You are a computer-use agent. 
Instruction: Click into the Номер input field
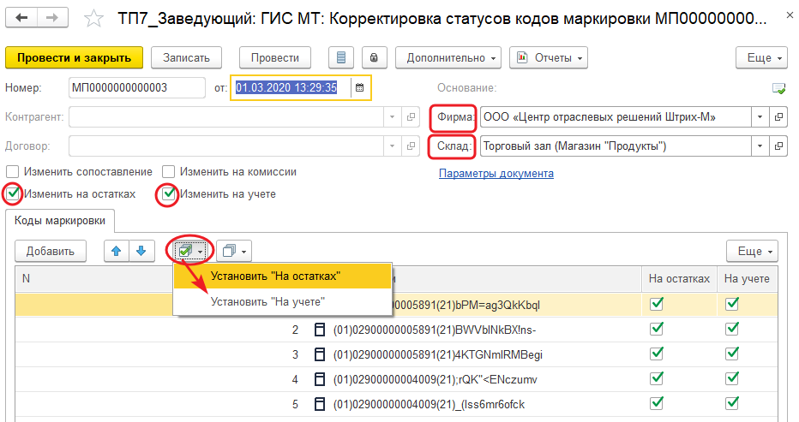(135, 87)
